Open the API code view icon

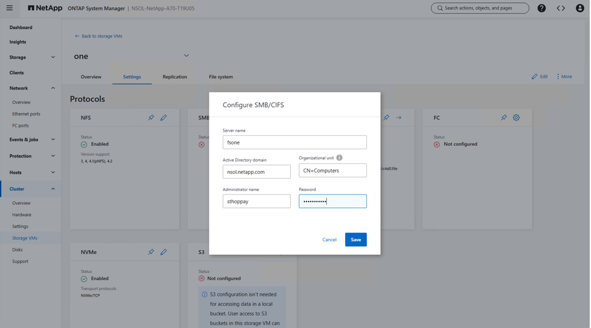(561, 8)
